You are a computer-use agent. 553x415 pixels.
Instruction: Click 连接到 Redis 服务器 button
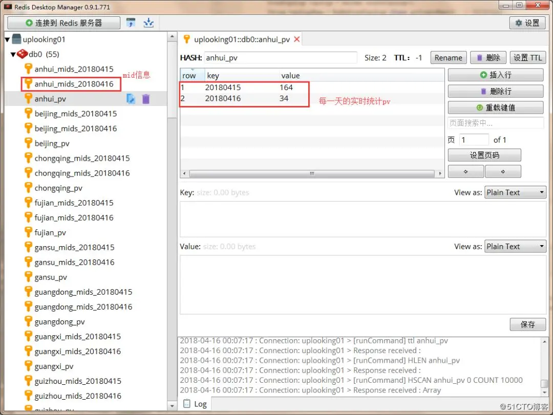pyautogui.click(x=64, y=23)
